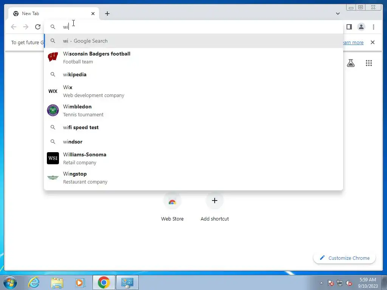The height and width of the screenshot is (290, 387).
Task: Select Wisconsin Badgers football suggestion text
Action: pyautogui.click(x=96, y=57)
